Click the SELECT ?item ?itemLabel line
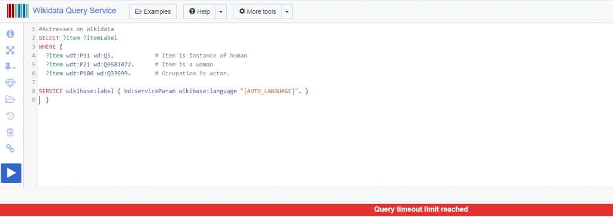Screen dimensions: 613x217 [x=78, y=38]
